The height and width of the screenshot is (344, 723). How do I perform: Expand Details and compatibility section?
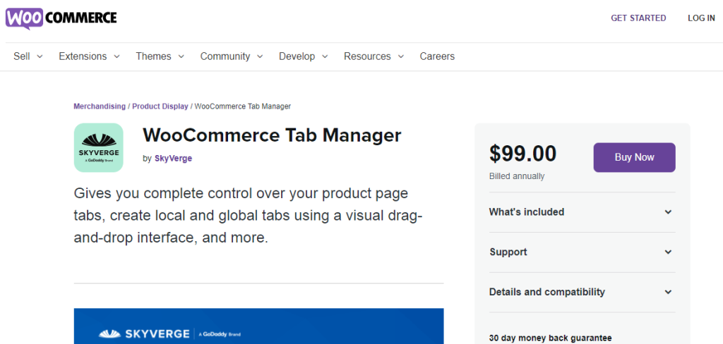coord(582,292)
